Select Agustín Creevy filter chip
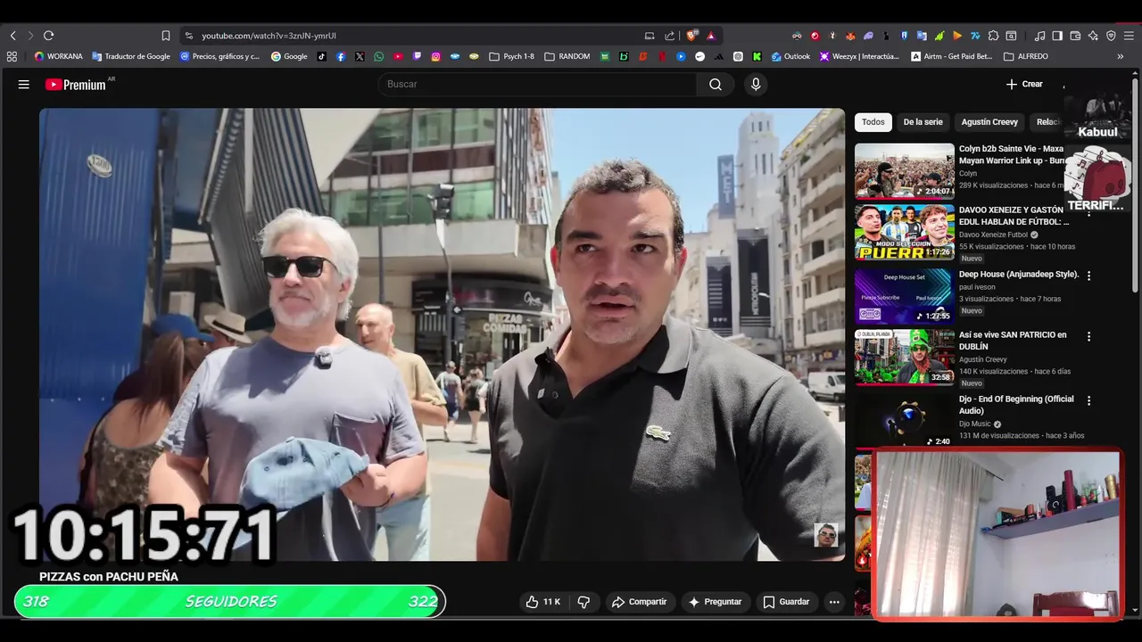Screen dimensions: 1142x642 [x=989, y=122]
